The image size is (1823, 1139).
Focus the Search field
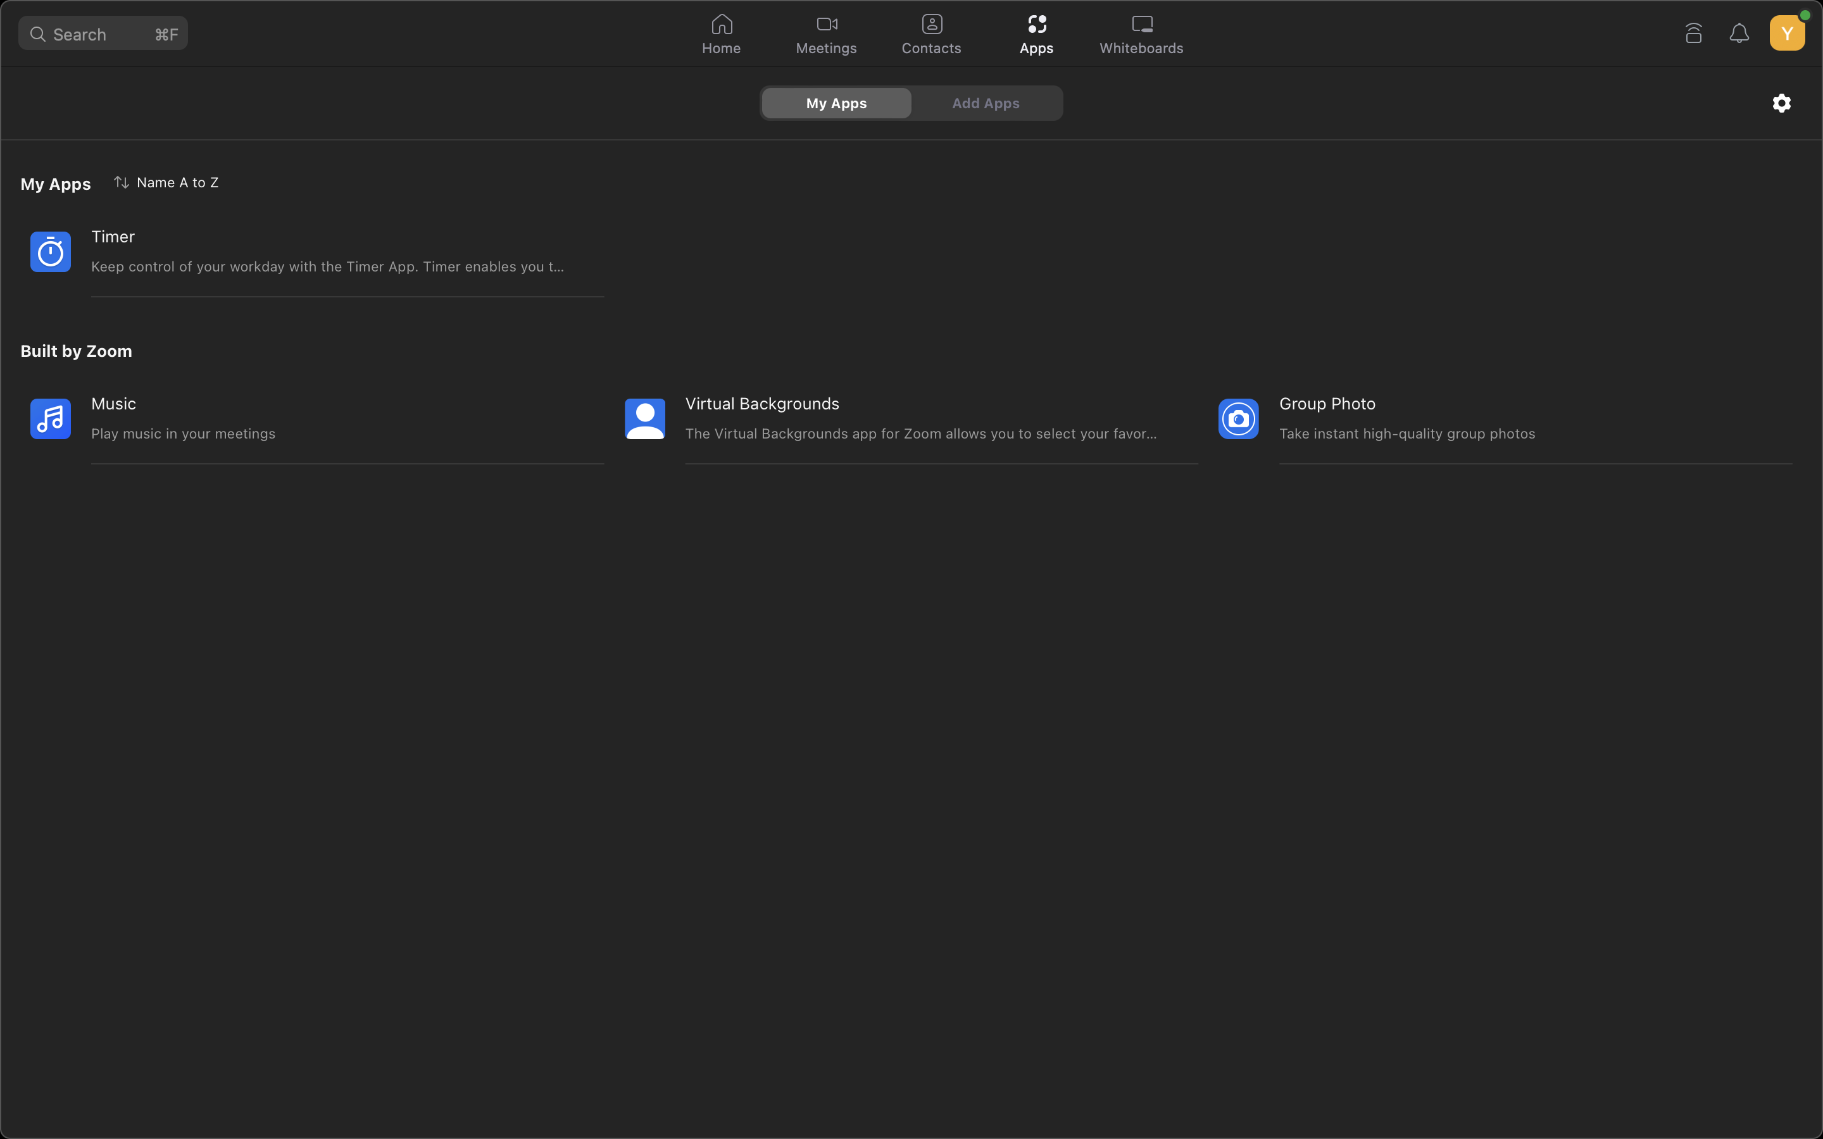(x=103, y=34)
